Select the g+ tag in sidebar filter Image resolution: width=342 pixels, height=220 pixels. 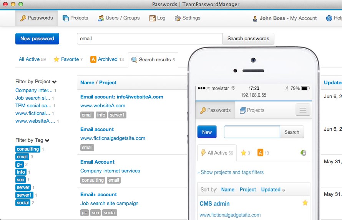20,164
